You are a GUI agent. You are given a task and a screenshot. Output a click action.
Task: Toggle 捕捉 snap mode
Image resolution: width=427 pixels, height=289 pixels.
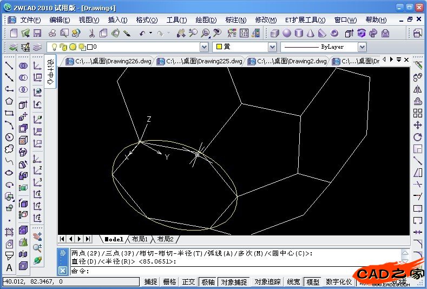(150, 282)
